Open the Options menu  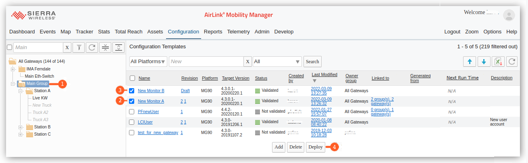click(x=493, y=31)
